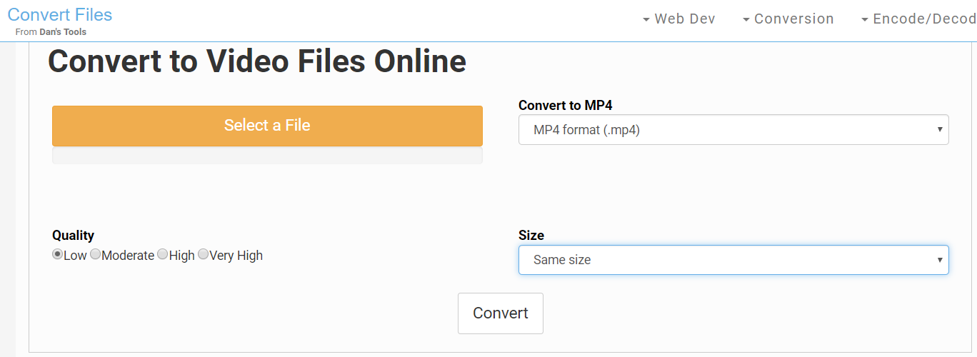Click the upload progress bar below Select a File
Screen dimensions: 977x357
coord(267,156)
